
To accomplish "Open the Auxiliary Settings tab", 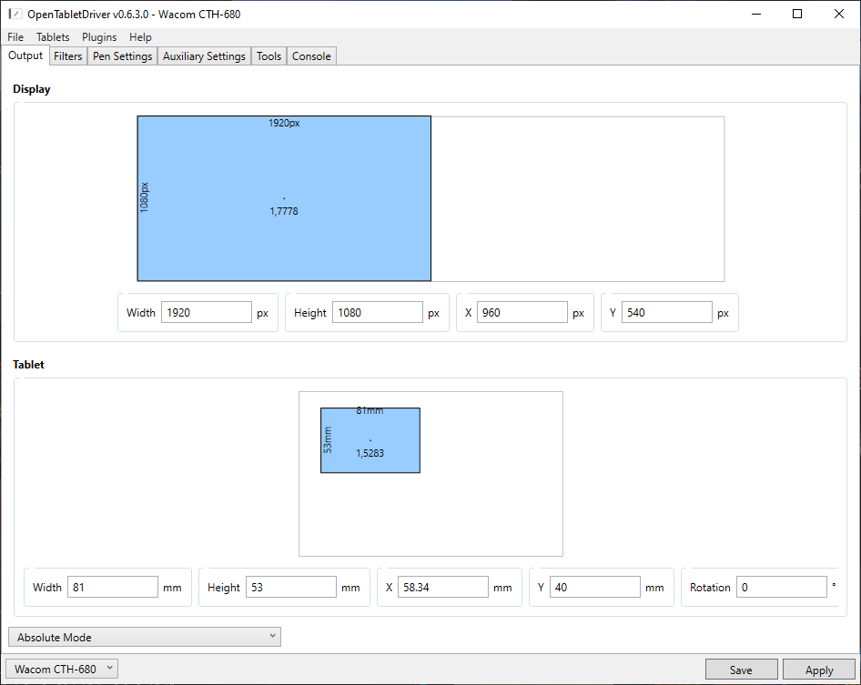I will coord(204,56).
